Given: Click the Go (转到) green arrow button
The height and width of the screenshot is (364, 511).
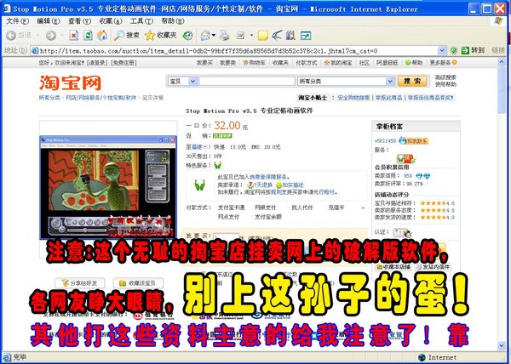Looking at the screenshot, I should coord(473,50).
